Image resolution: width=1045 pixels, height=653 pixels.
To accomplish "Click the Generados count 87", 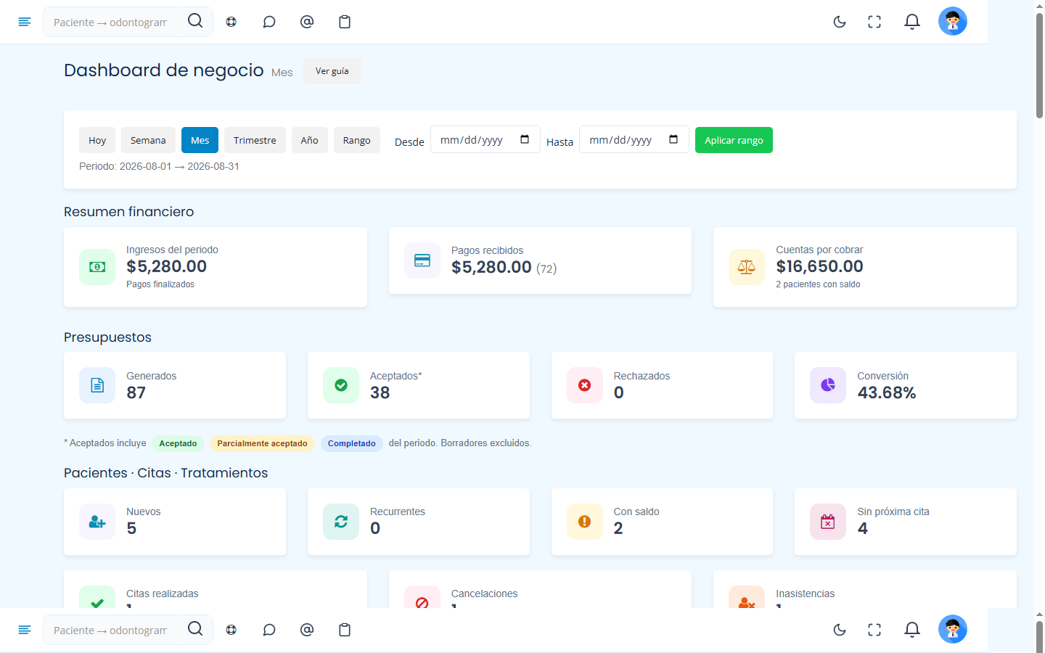I will 136,393.
